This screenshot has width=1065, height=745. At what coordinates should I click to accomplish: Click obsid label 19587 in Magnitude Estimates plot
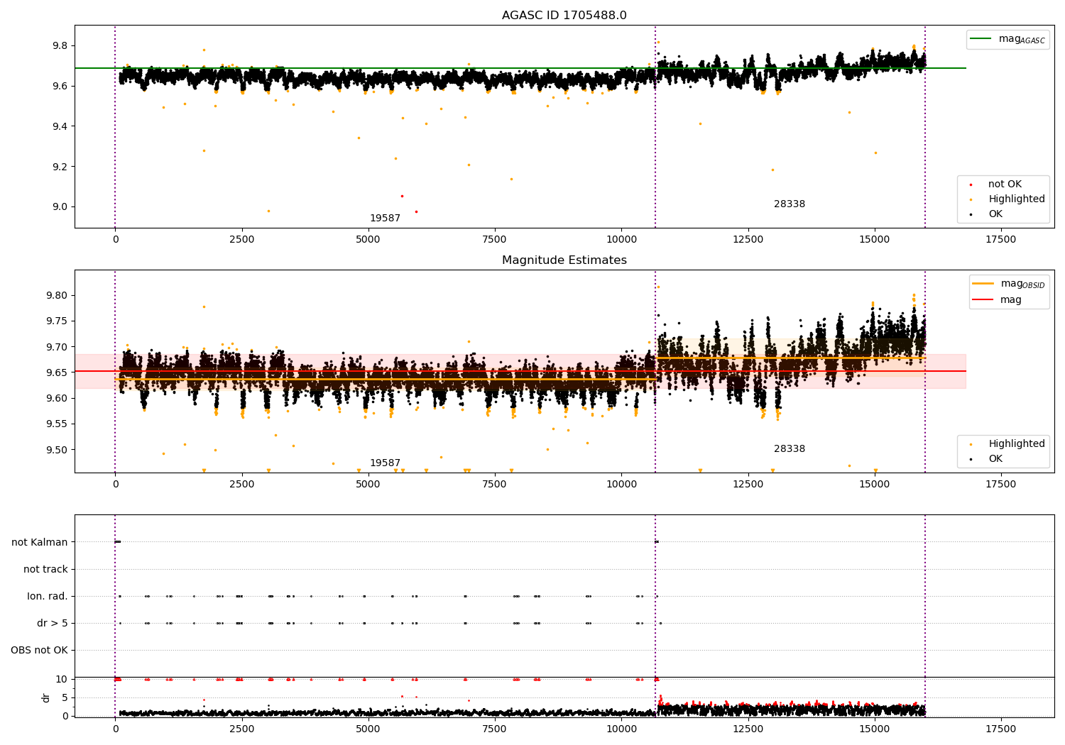click(385, 463)
